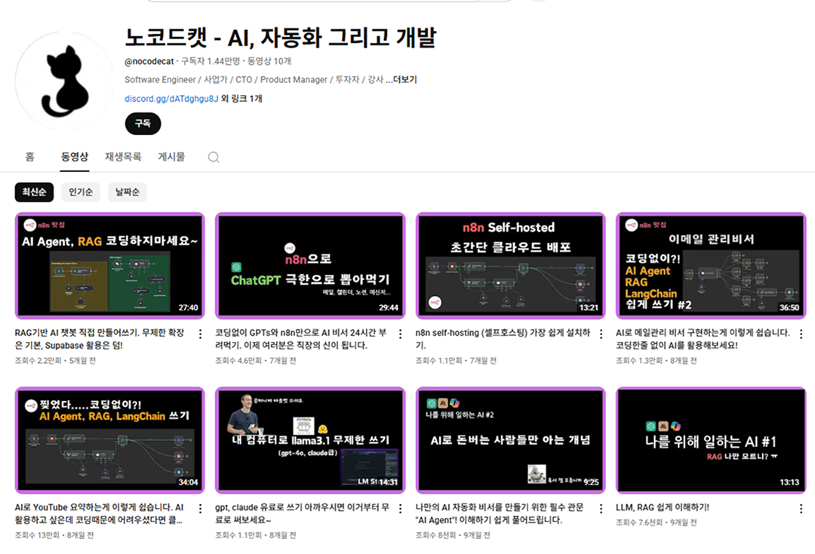Click the title gpt, claude 유료로 쓰기 아까우시면

click(302, 513)
